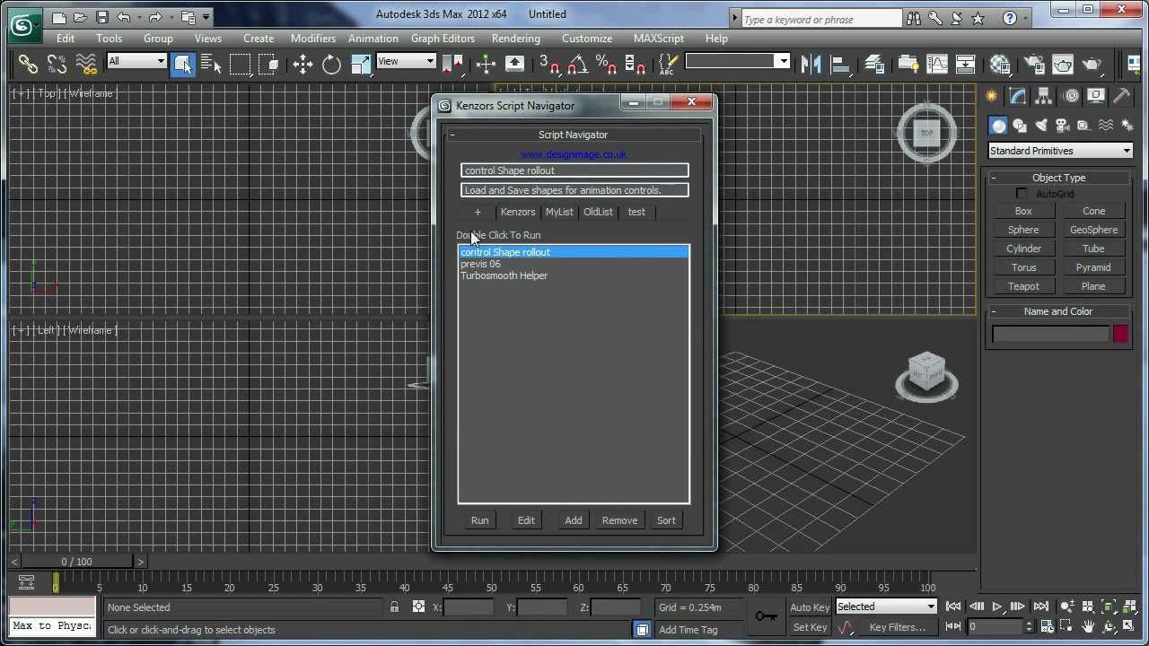Activate the Select and Move tool

[x=303, y=63]
